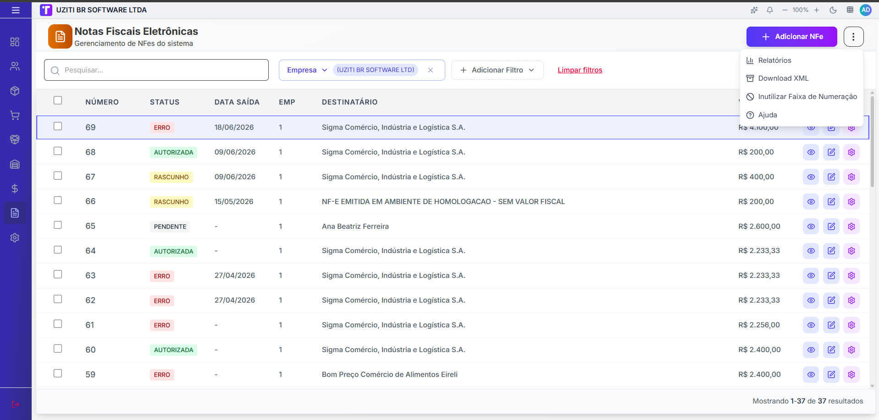This screenshot has width=879, height=420.
Task: Open the AD user avatar
Action: point(866,10)
